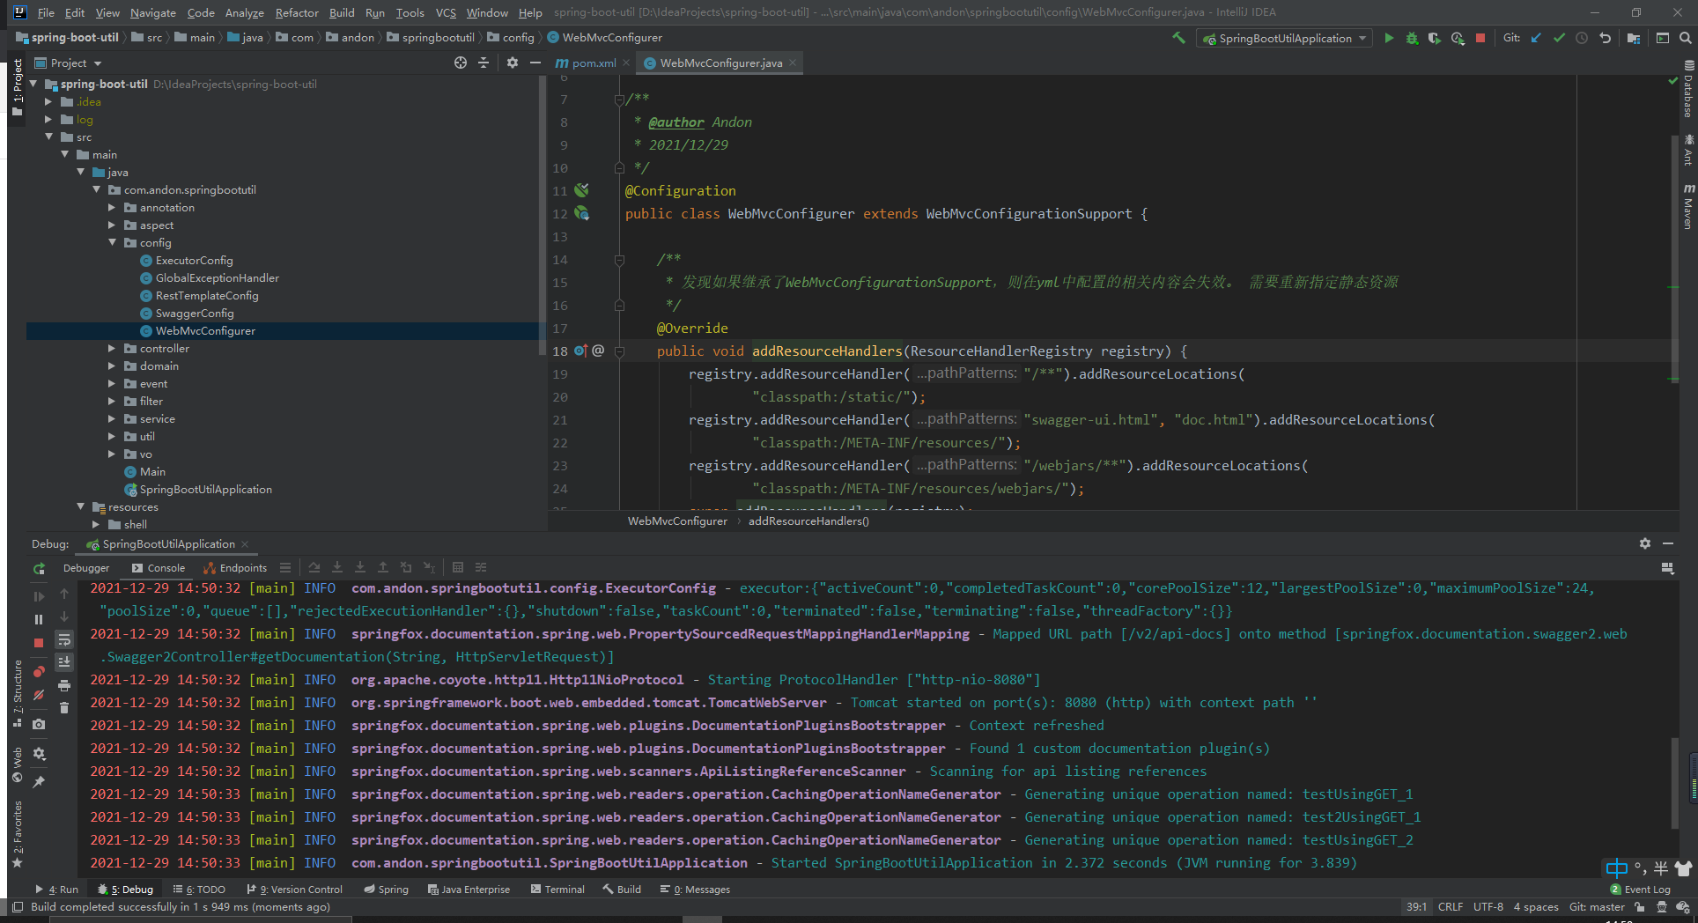Run SpringBootUtilApplication with the green Run arrow
Image resolution: width=1698 pixels, height=923 pixels.
click(1389, 38)
